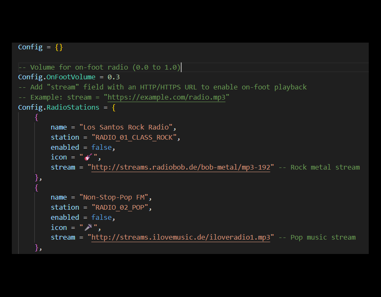
Task: Select the false value under Los Santos Rock Radio
Action: coord(101,147)
